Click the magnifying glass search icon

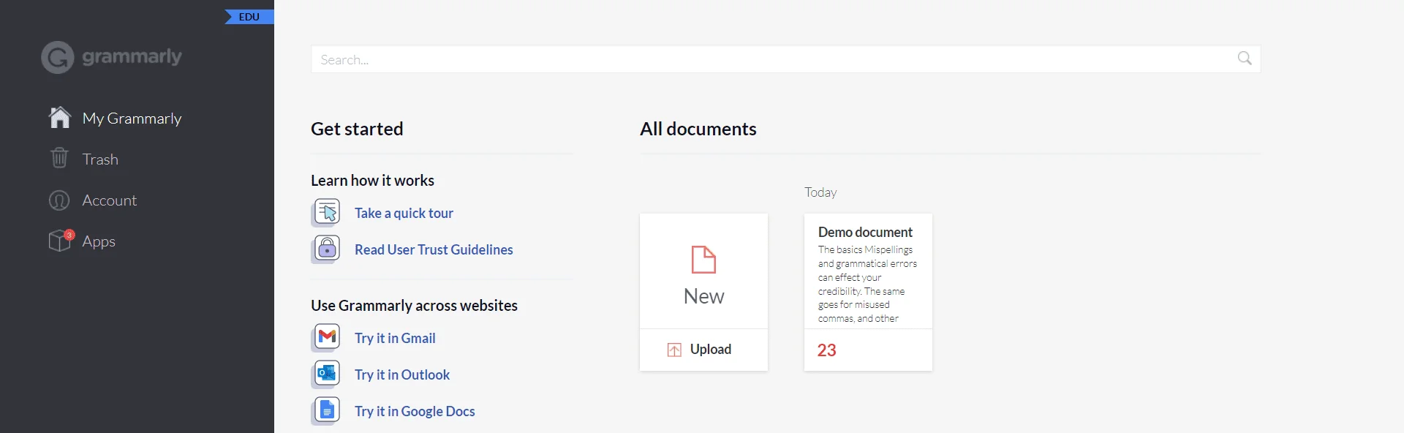[1245, 59]
